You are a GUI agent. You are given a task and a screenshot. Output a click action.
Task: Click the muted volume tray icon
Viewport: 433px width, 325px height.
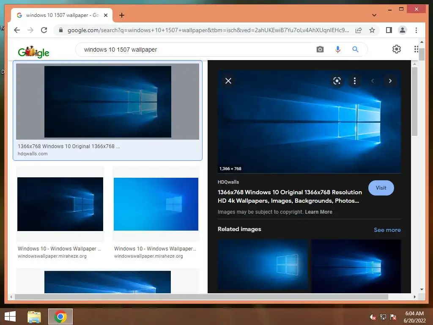(x=373, y=317)
